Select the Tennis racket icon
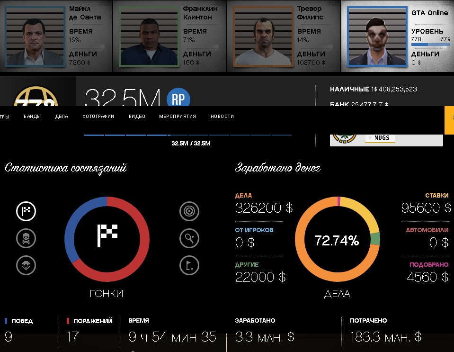Viewport: 454px width, 352px height. point(189,238)
